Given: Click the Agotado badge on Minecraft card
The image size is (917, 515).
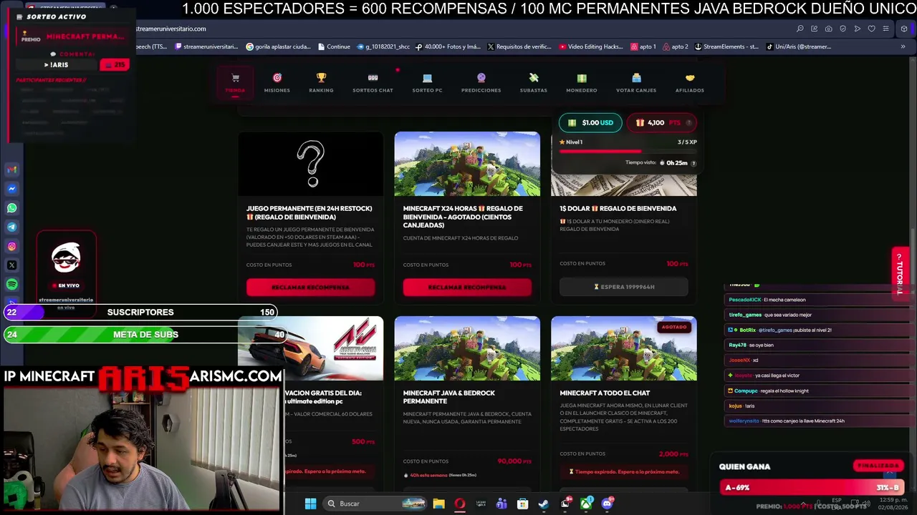Looking at the screenshot, I should tap(674, 327).
